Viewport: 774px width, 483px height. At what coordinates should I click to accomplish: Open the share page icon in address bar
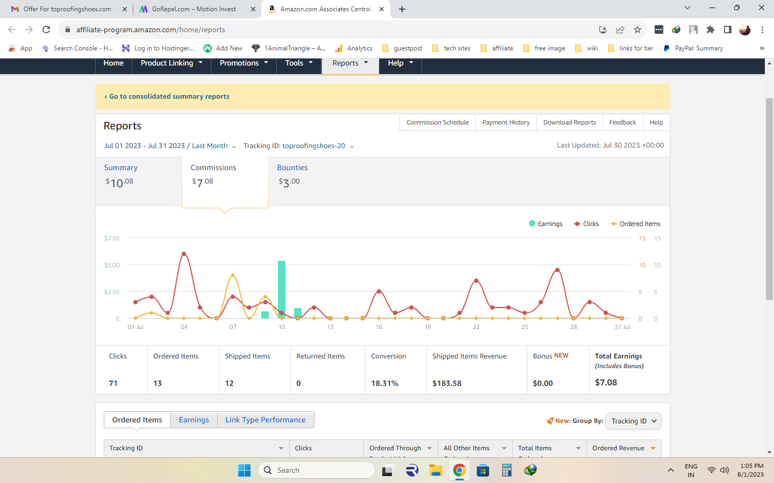click(x=620, y=30)
